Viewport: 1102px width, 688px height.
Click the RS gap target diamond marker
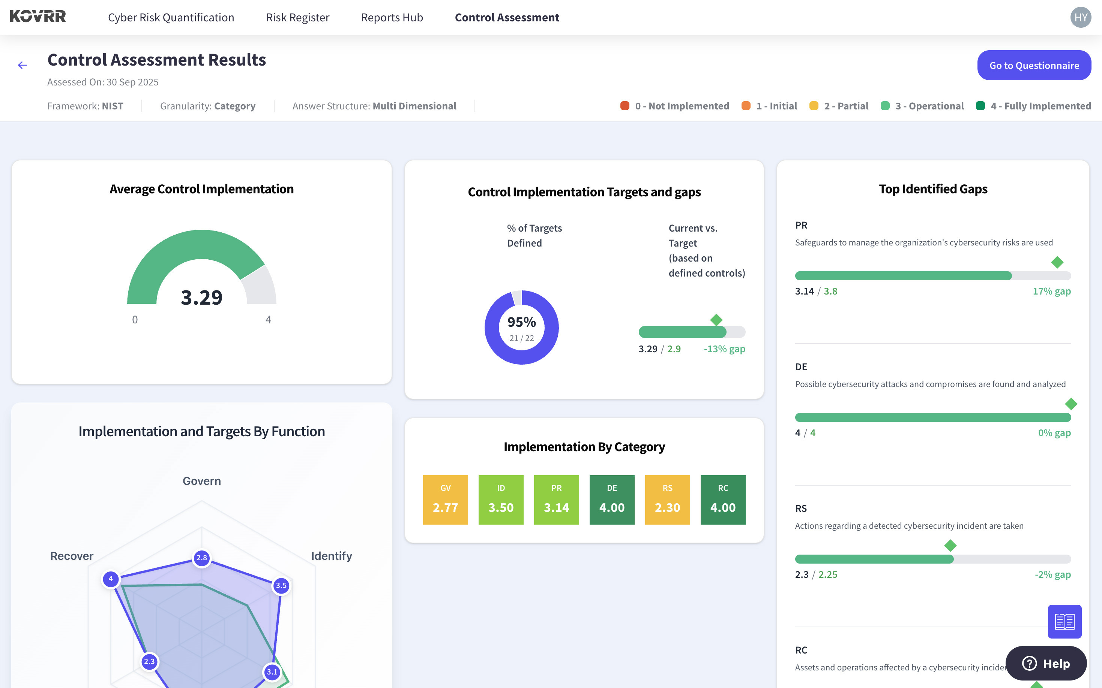(950, 546)
